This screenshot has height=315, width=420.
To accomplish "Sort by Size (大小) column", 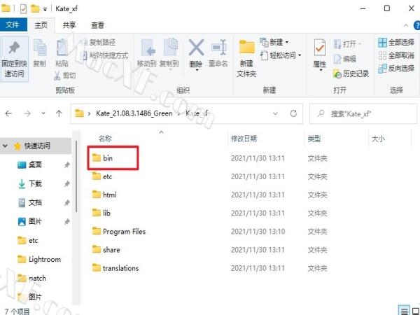I will (x=378, y=139).
